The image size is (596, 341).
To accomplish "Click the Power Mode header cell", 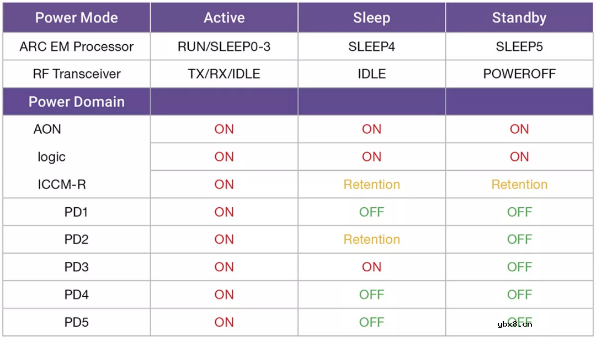I will point(76,18).
